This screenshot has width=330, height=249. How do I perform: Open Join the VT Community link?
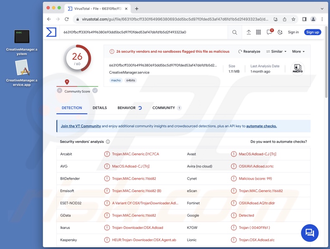coord(81,126)
